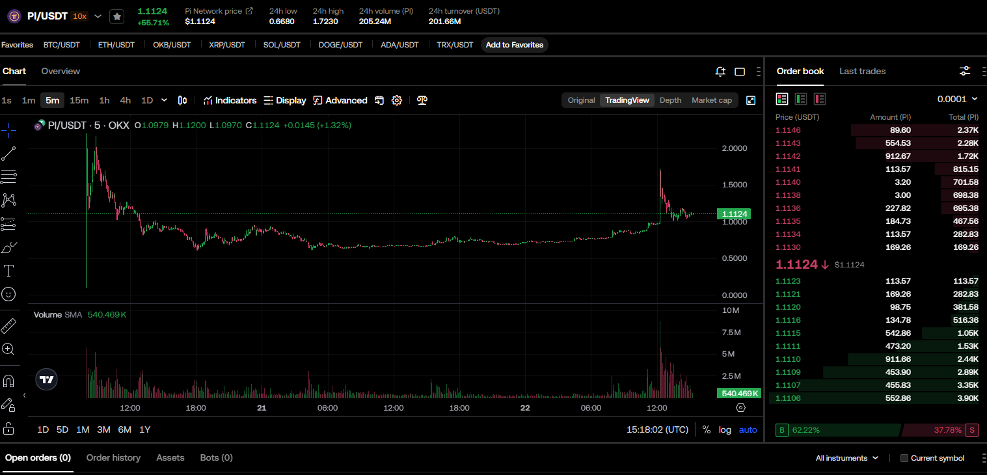Image resolution: width=987 pixels, height=475 pixels.
Task: Click the balance scale compare icon
Action: pos(422,100)
